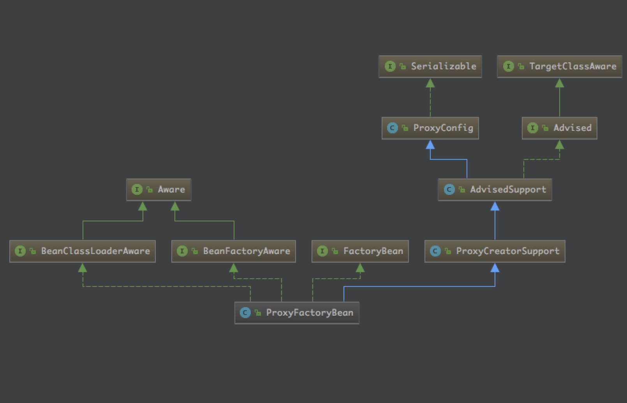The width and height of the screenshot is (627, 403).
Task: Click the class icon on ProxyCreatorSupport
Action: (435, 251)
